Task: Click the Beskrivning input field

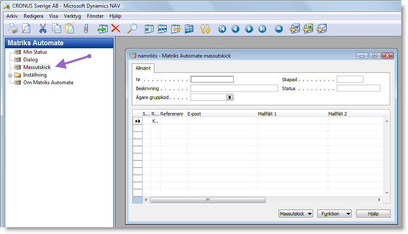Action: click(x=234, y=88)
